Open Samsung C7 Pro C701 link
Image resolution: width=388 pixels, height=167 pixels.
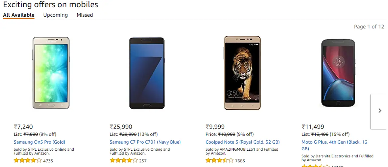coord(145,142)
